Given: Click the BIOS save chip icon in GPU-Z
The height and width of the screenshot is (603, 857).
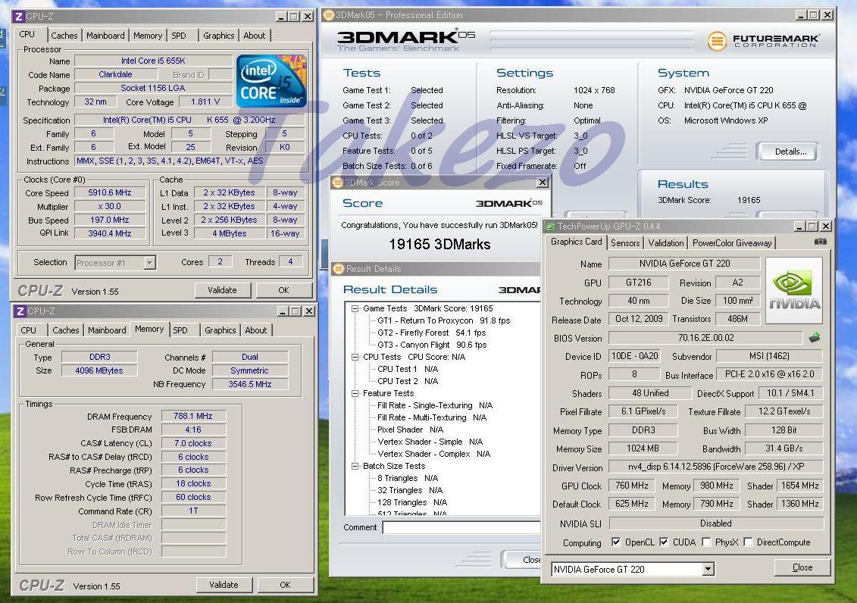Looking at the screenshot, I should point(815,338).
